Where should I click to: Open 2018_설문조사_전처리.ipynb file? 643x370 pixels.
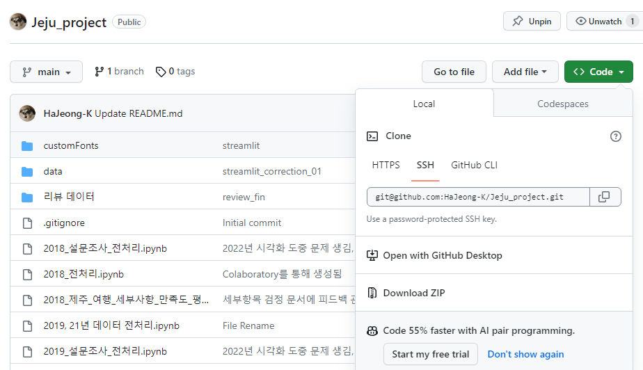click(x=105, y=248)
